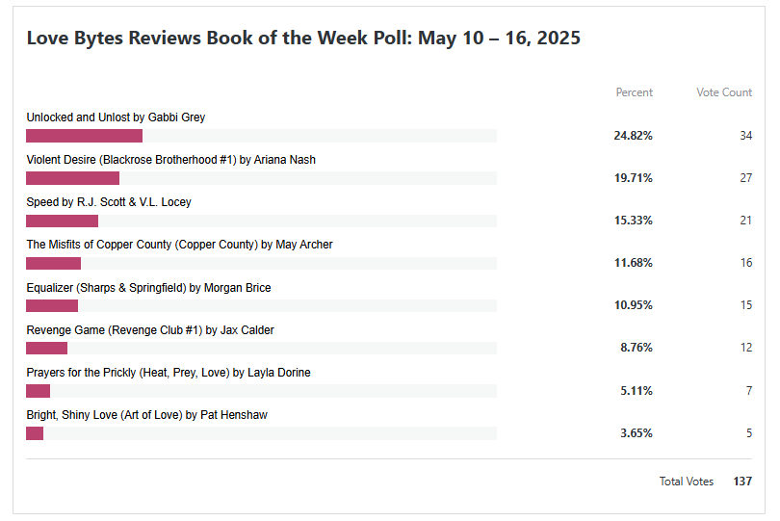
Task: Click the filled bar for Unlocked and Unlost
Action: [x=84, y=136]
